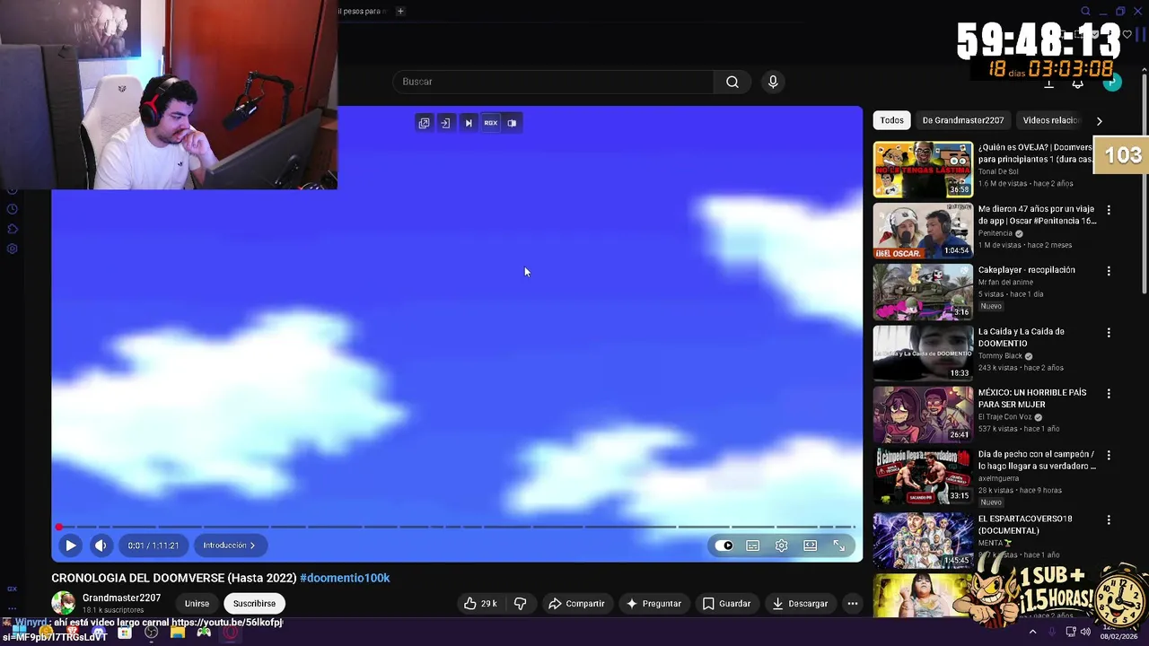Click the Preguntar button
Screen dimensions: 1149x646
(653, 604)
